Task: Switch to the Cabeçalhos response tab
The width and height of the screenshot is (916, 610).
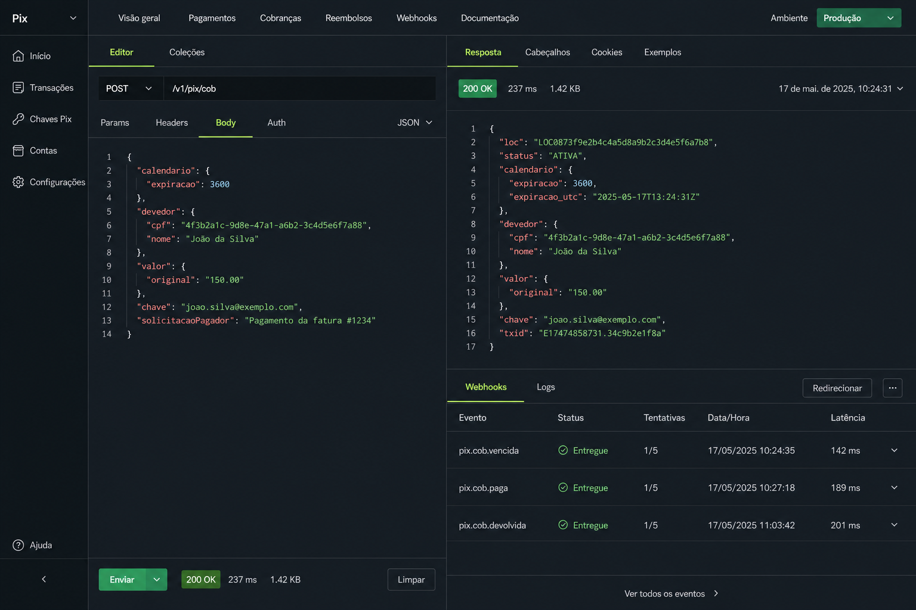Action: [547, 52]
